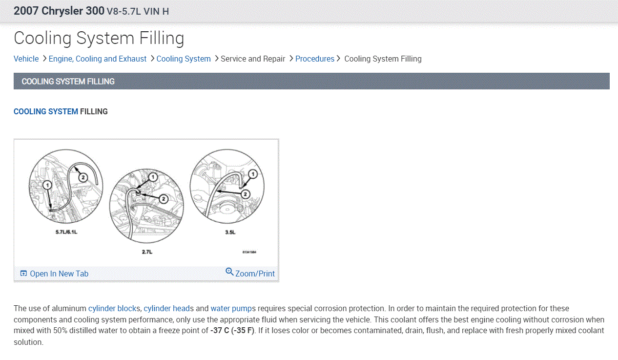Click the gray COOLING SYSTEM FILLING header bar
This screenshot has width=618, height=360.
point(311,81)
